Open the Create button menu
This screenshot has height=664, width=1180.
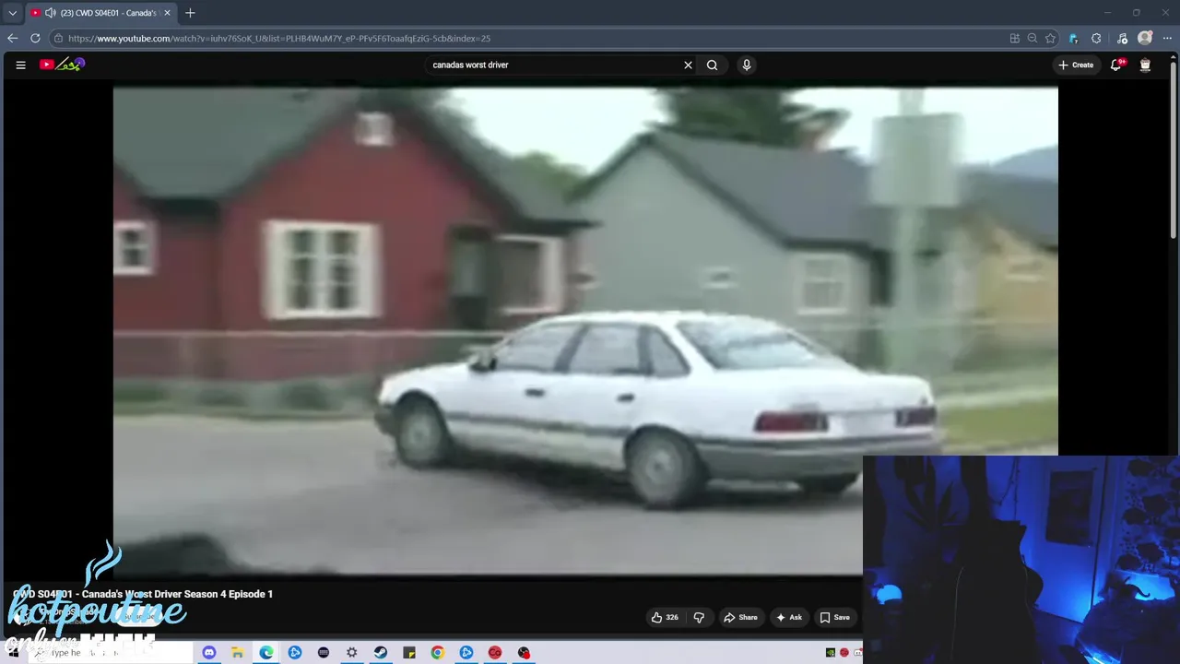pos(1077,65)
